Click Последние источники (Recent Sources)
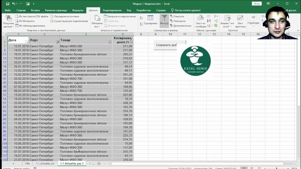Screen dimensions: 301x169 (64, 16)
